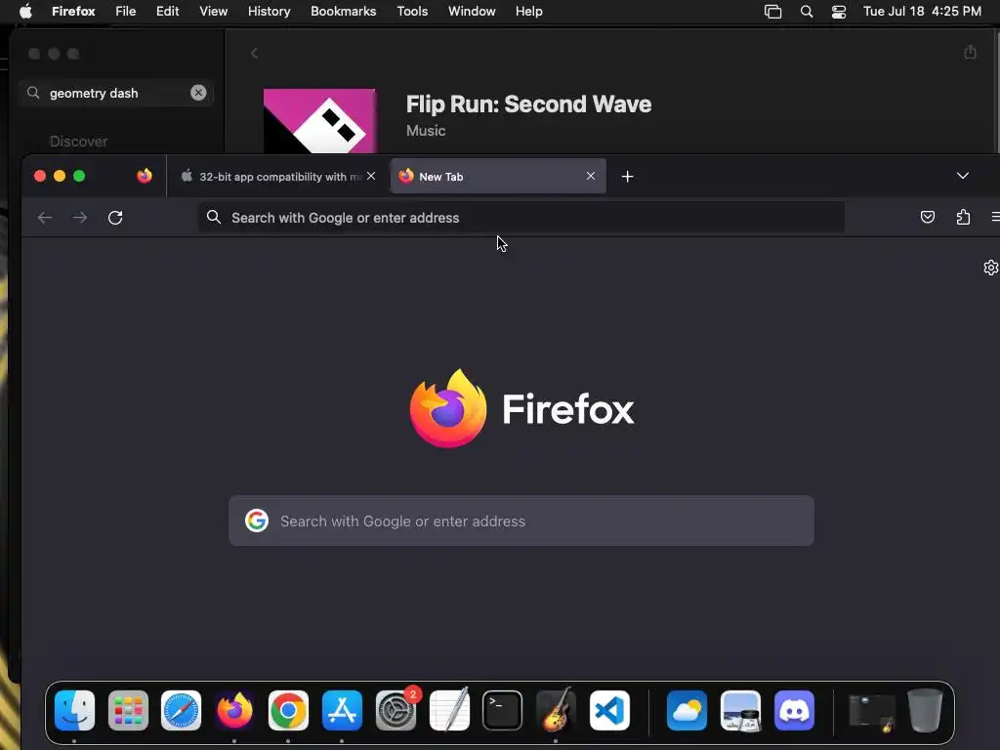The image size is (1000, 750).
Task: Open the Weather app in the Dock
Action: (687, 711)
